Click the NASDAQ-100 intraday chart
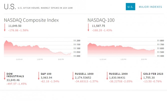Image resolution: width=167 pixels, height=101 pixels. (x=121, y=49)
